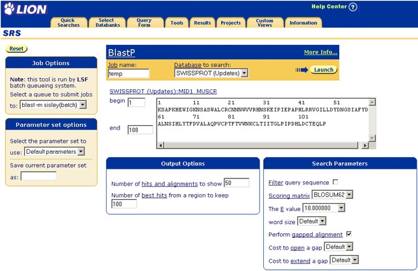Open hits and alignments help link

pyautogui.click(x=170, y=184)
